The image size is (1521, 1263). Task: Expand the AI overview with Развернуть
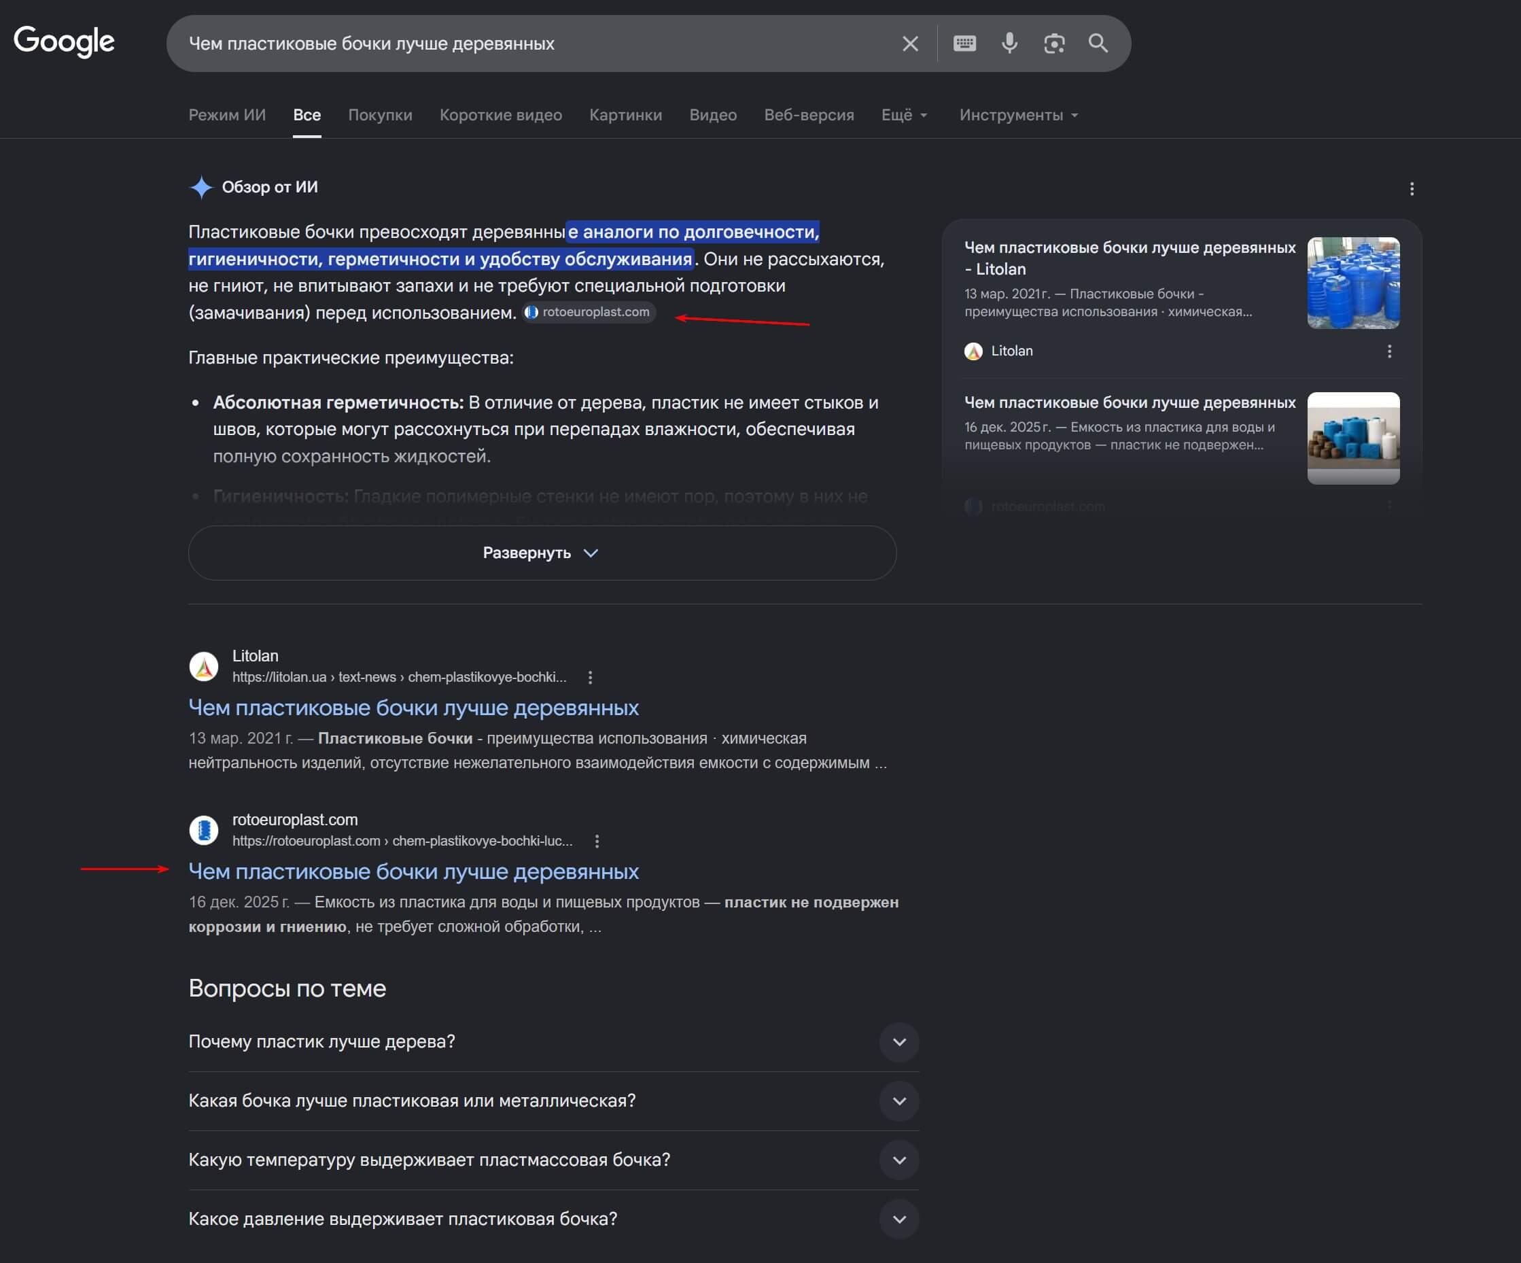click(x=542, y=553)
